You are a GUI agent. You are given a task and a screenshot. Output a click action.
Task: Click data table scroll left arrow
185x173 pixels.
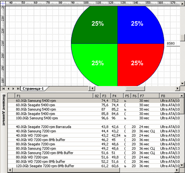[x=10, y=170]
